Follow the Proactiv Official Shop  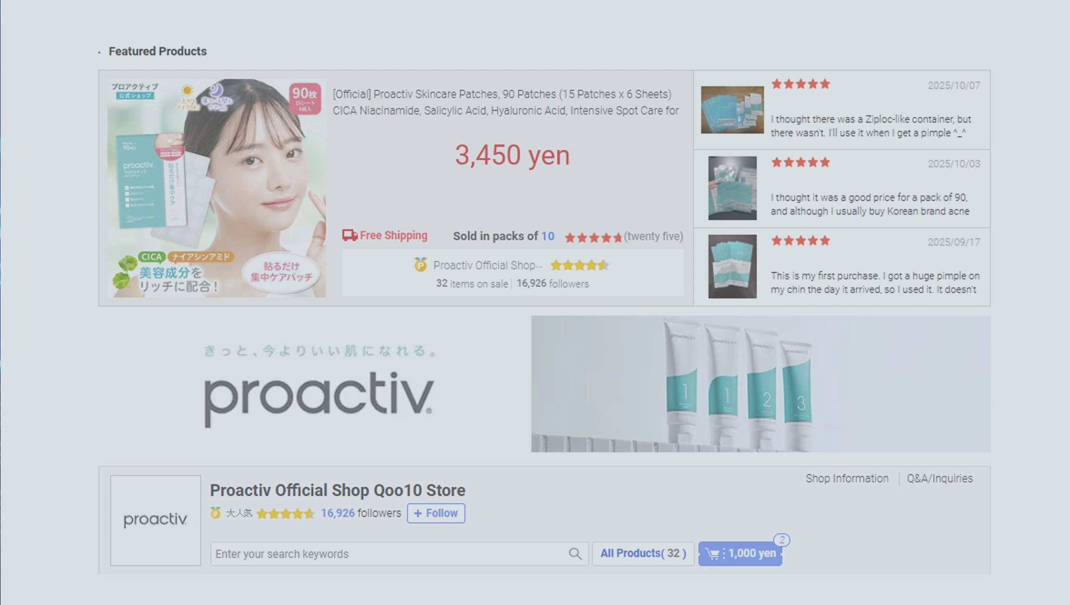click(x=436, y=513)
